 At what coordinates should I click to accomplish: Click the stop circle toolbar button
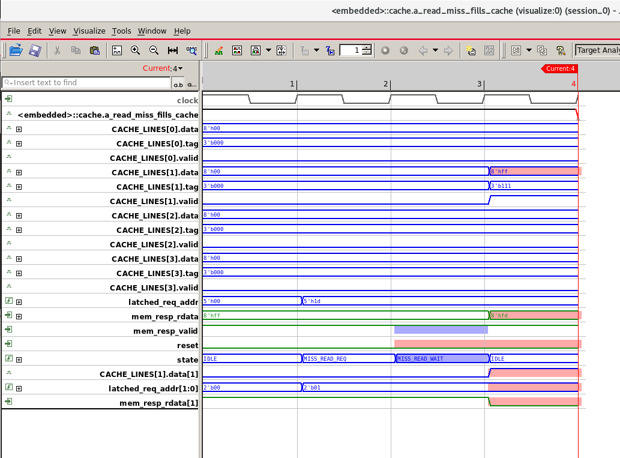click(385, 50)
